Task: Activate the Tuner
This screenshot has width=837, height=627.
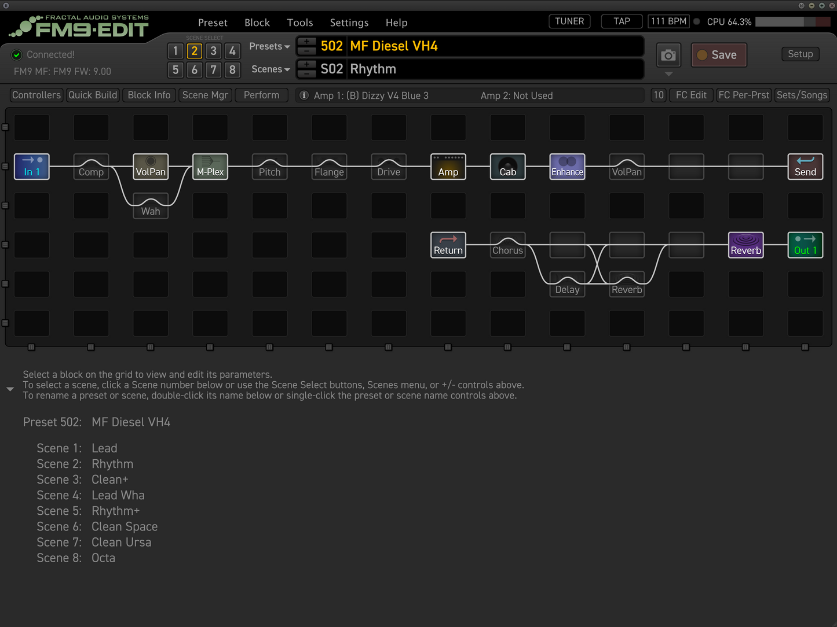Action: pos(569,21)
